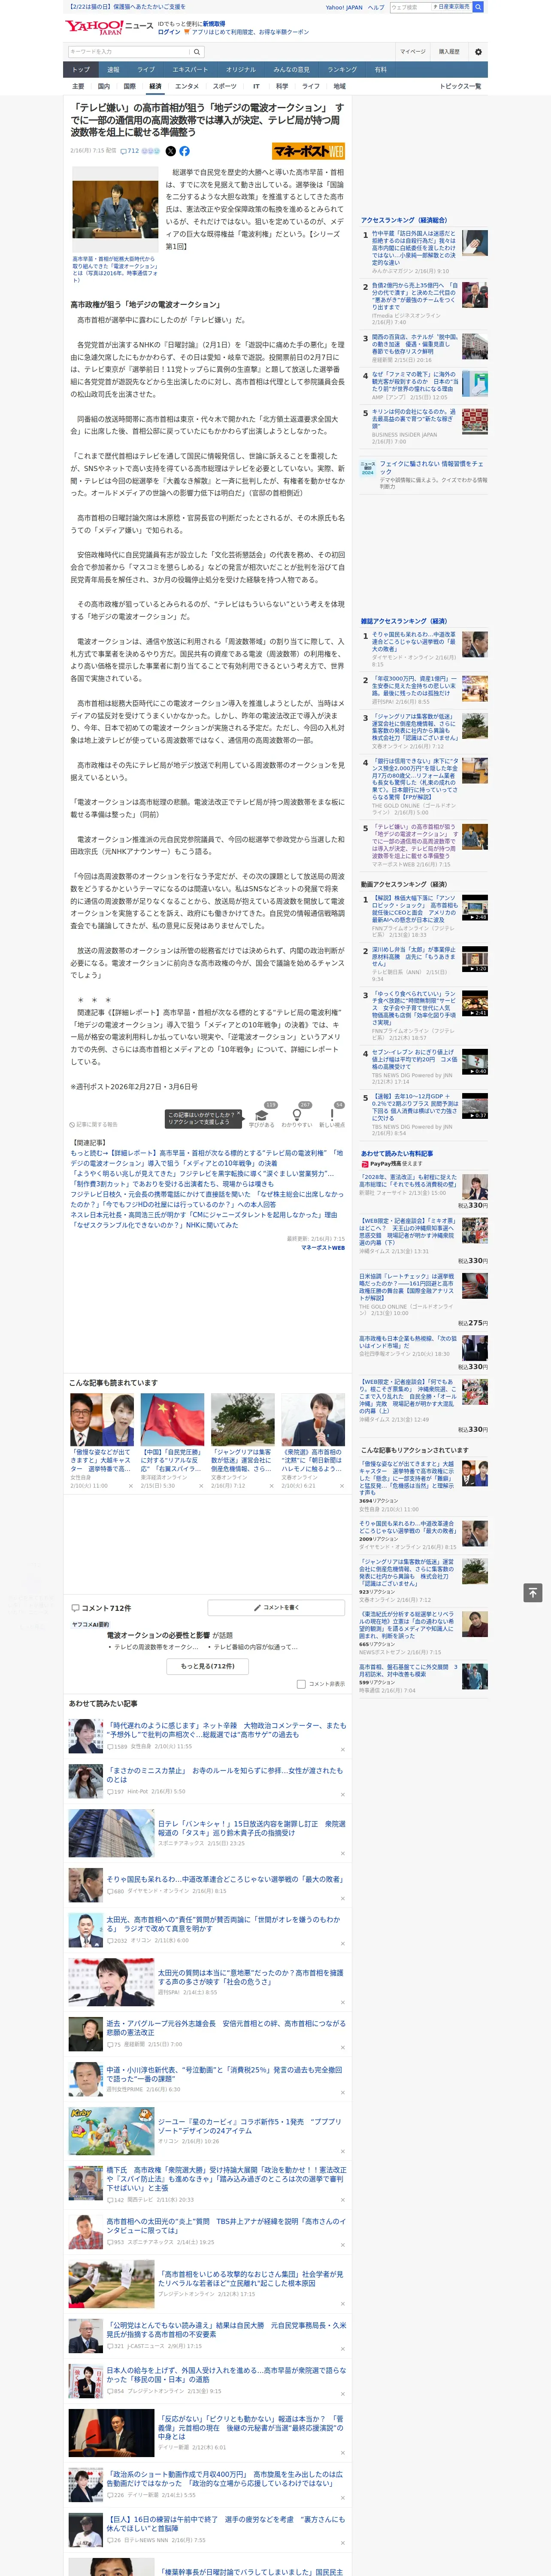551x2576 pixels.
Task: Open related article 「なぜスクランブル化できないのか?」
Action: 154,1224
